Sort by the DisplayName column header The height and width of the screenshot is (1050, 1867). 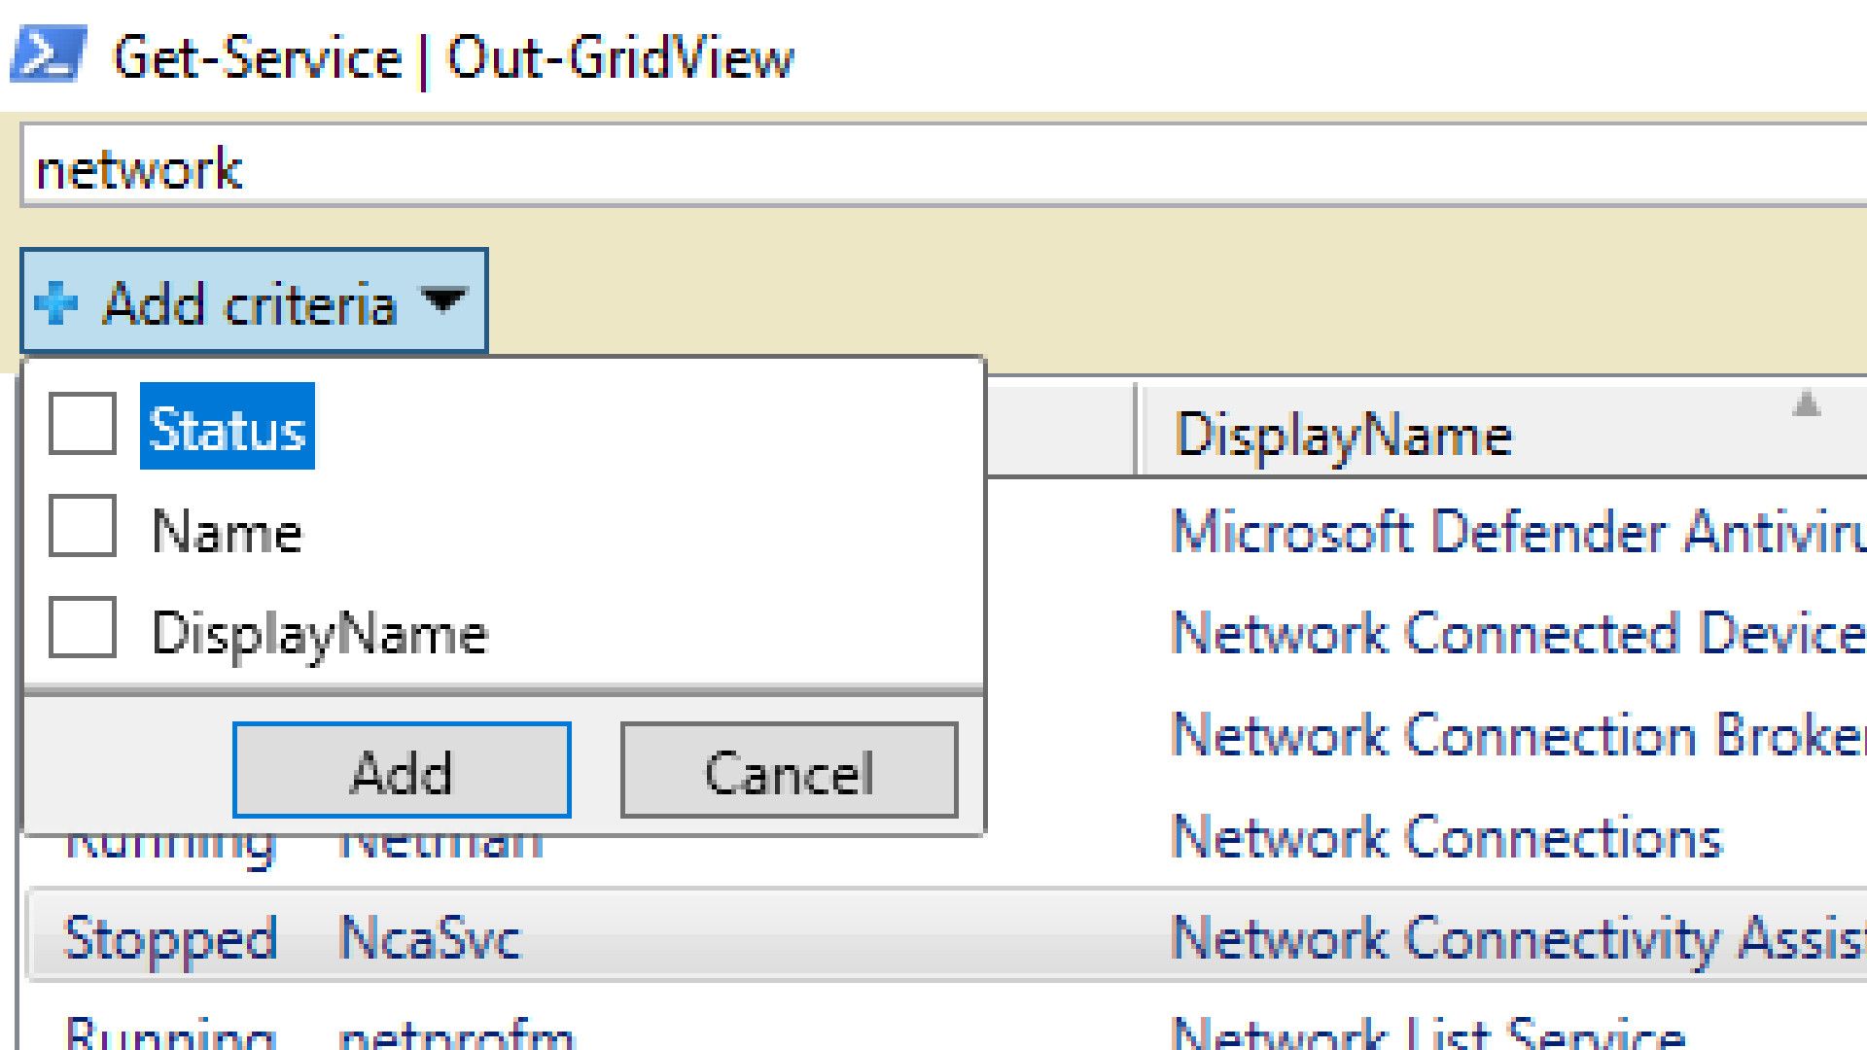pos(1500,432)
